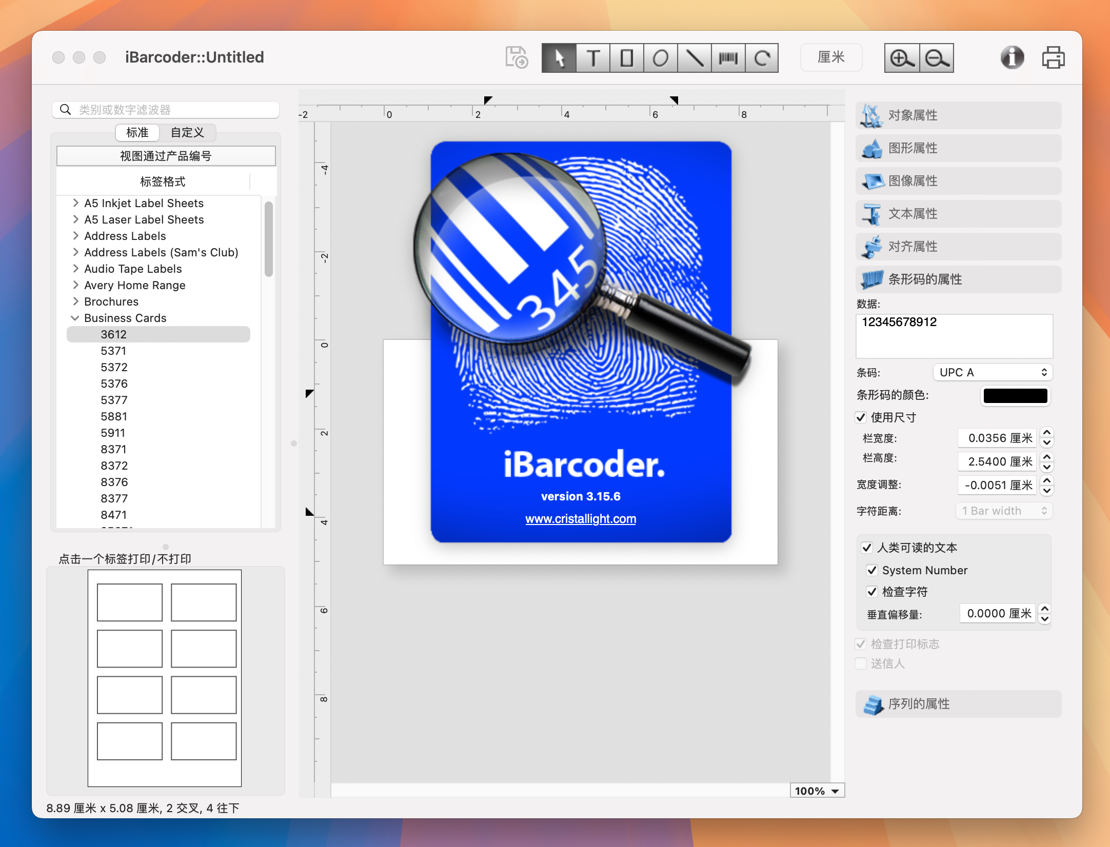Switch to the 标准 tab
Screen dimensions: 1110x847
[x=137, y=132]
